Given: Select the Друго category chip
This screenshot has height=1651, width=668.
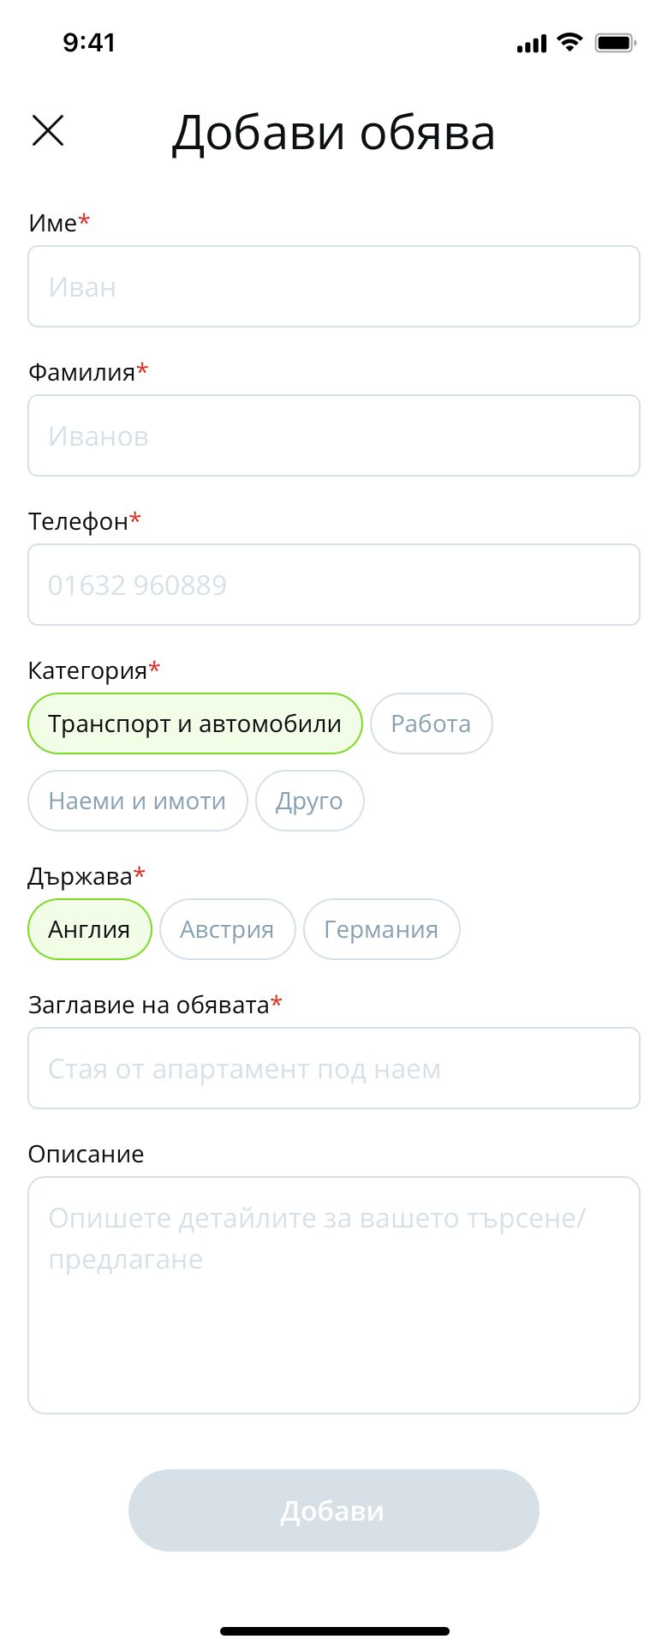Looking at the screenshot, I should pos(309,801).
